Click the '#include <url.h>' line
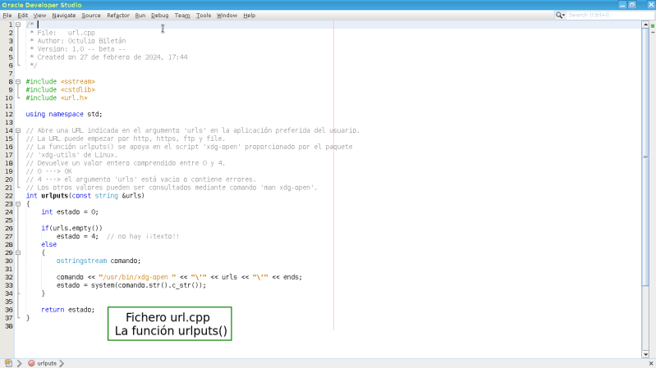 pos(57,98)
